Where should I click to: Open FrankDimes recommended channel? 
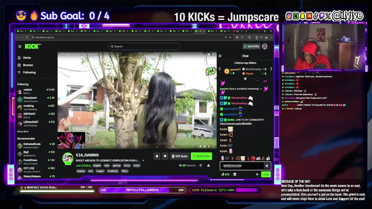pos(36,162)
